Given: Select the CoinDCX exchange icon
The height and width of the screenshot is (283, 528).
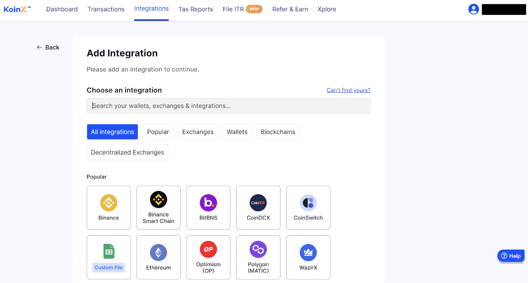Looking at the screenshot, I should coord(258,203).
